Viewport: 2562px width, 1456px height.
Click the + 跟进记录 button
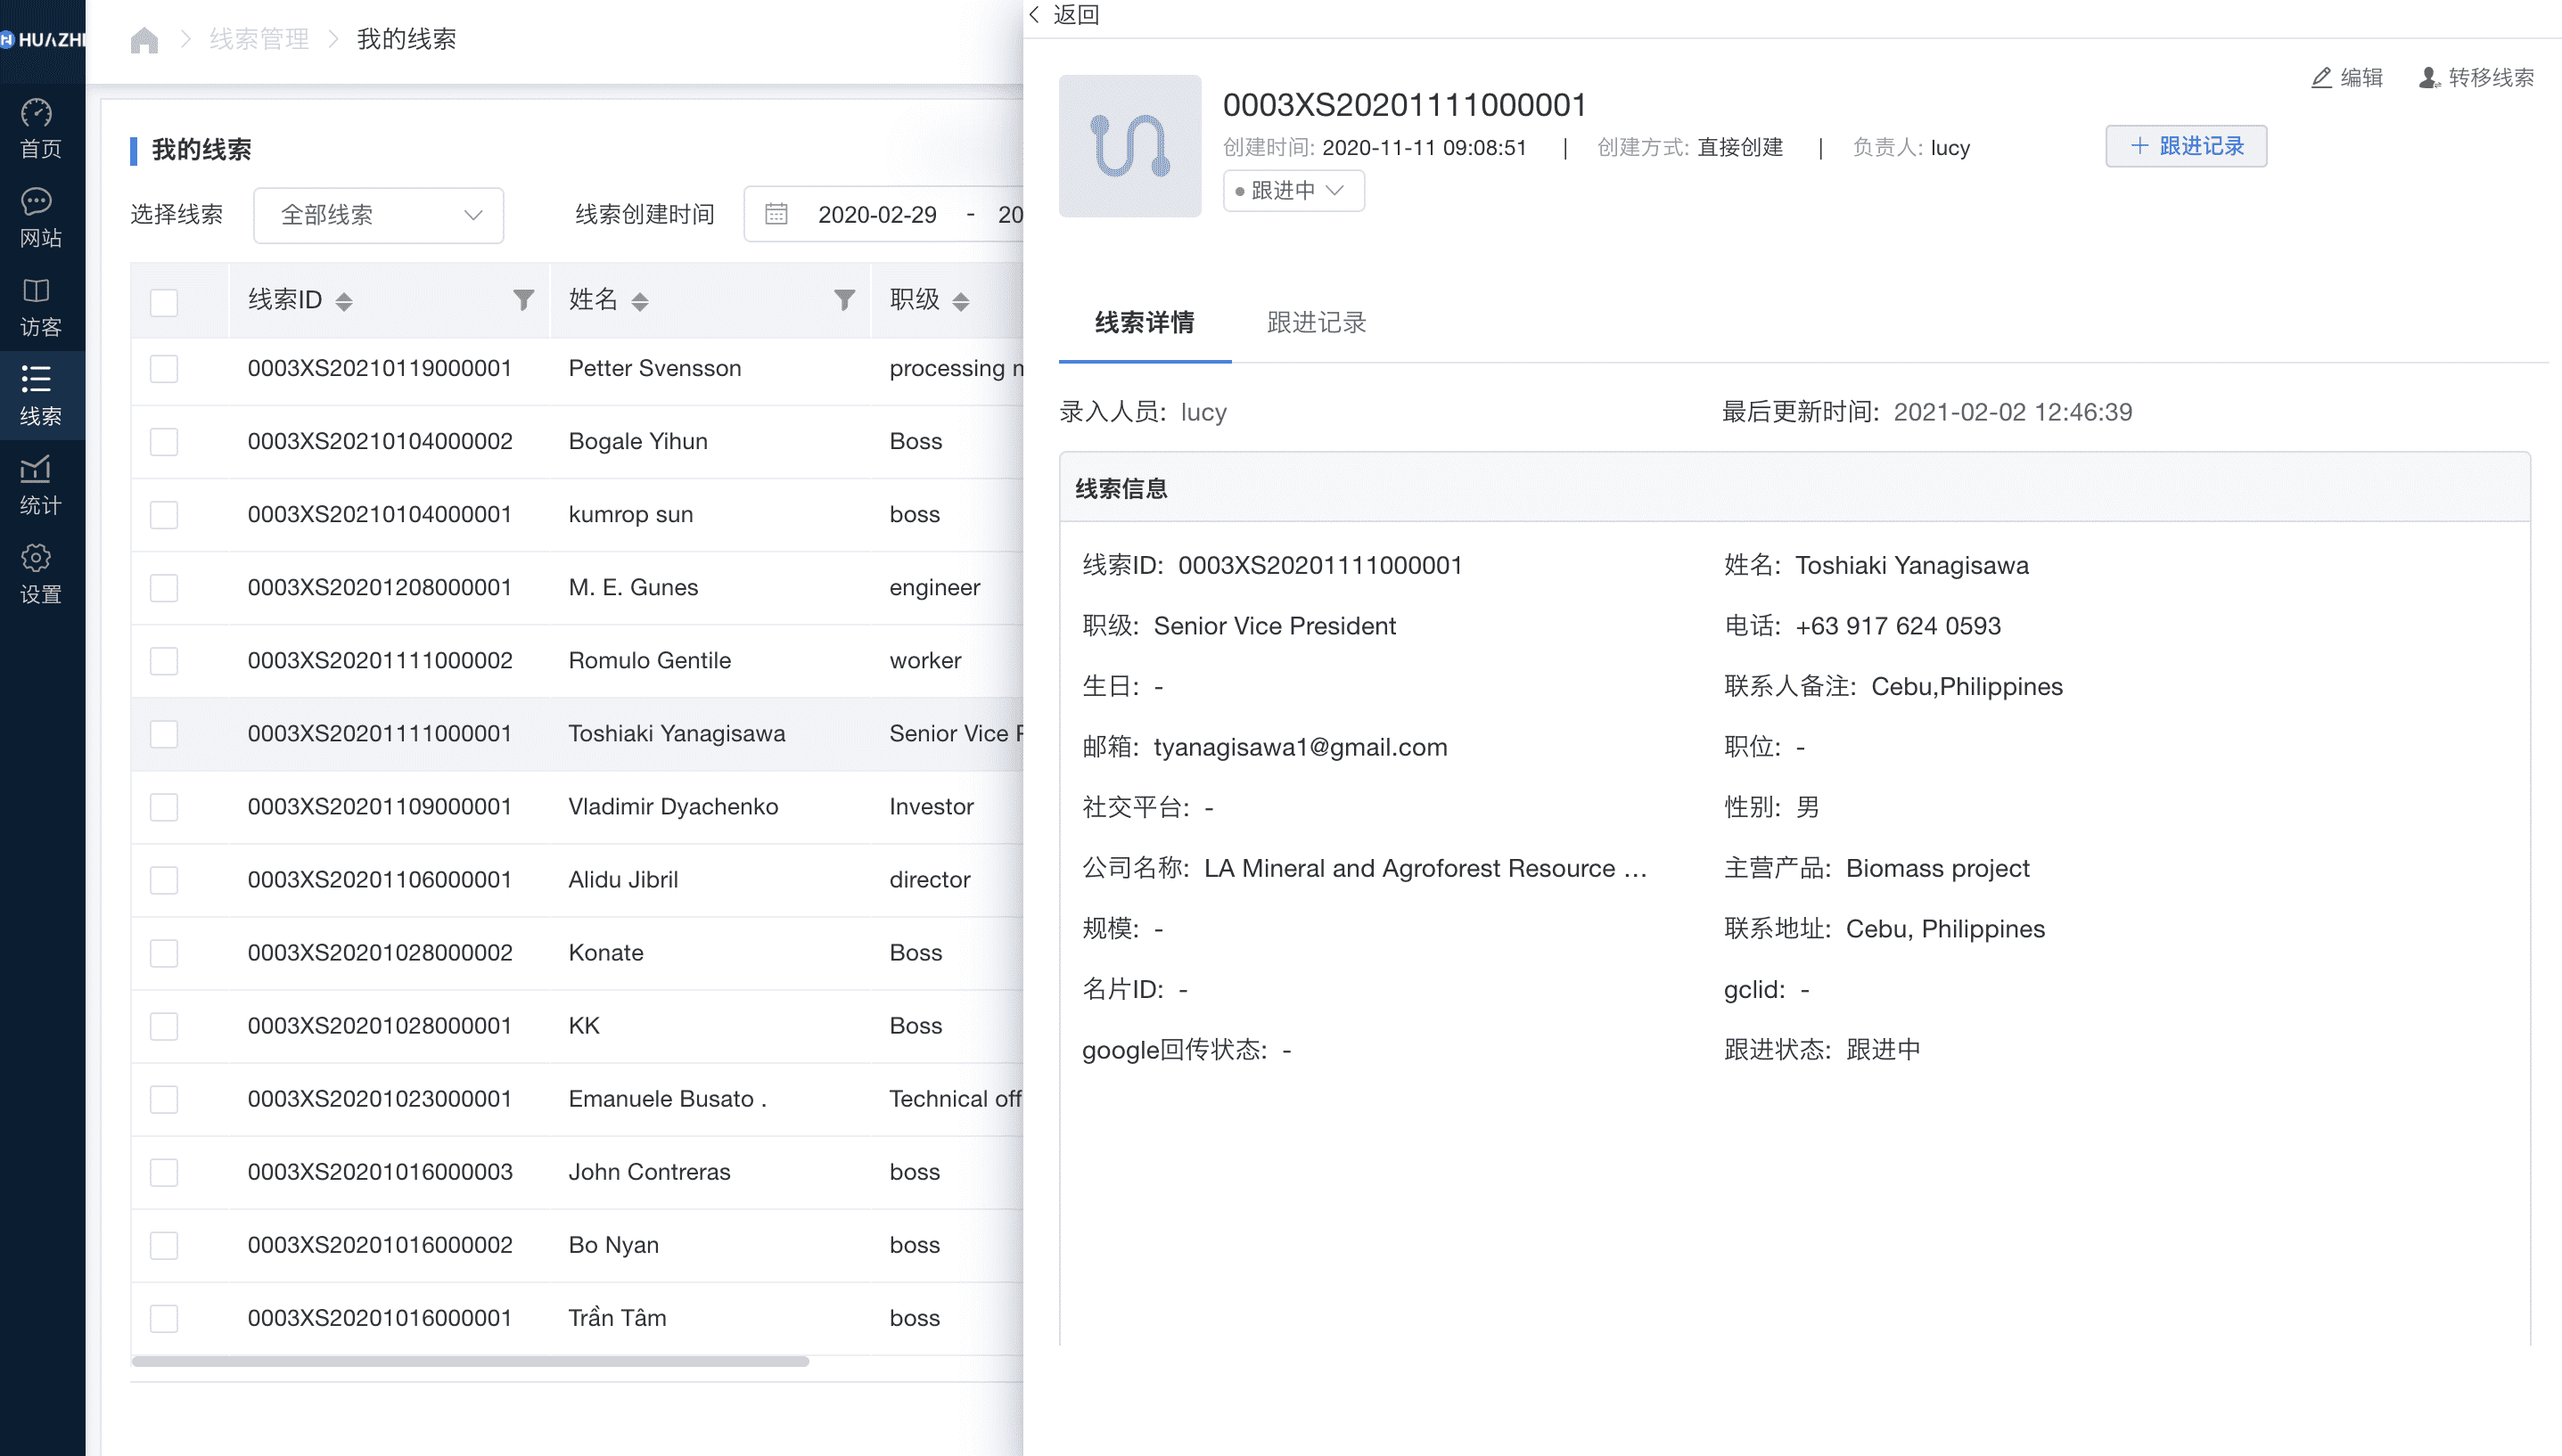click(2185, 147)
